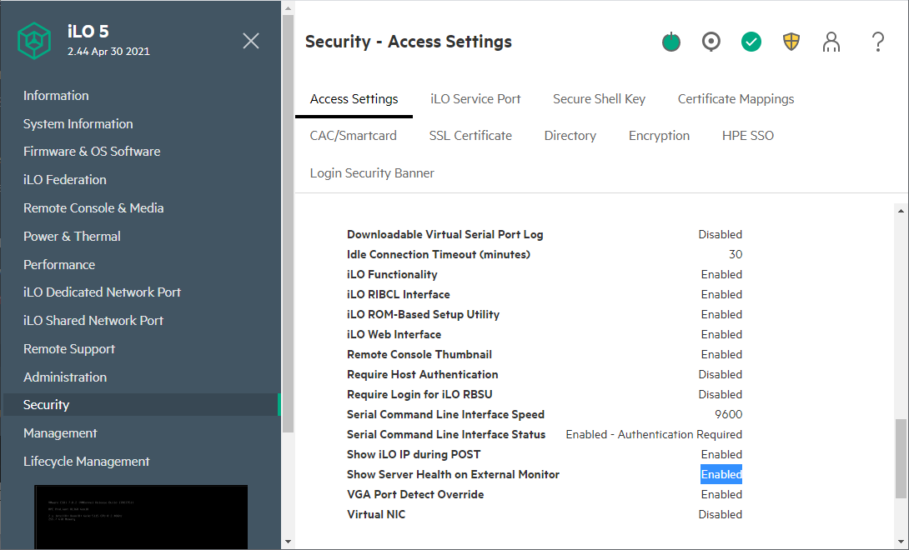
Task: Open Information in the sidebar
Action: [x=56, y=96]
